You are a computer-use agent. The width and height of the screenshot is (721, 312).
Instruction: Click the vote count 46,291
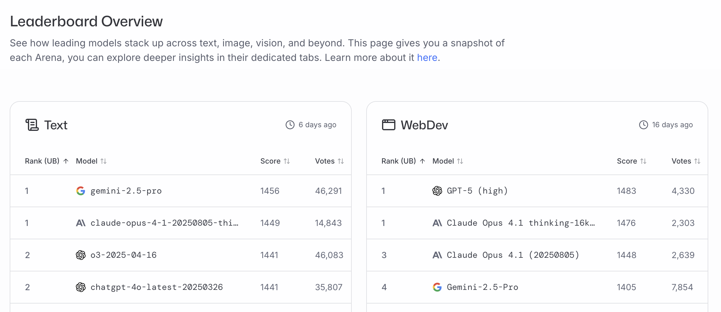(x=328, y=191)
